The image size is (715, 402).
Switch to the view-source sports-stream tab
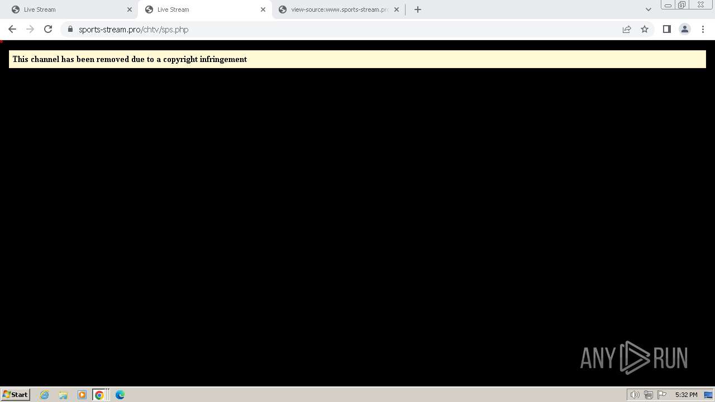pos(339,9)
